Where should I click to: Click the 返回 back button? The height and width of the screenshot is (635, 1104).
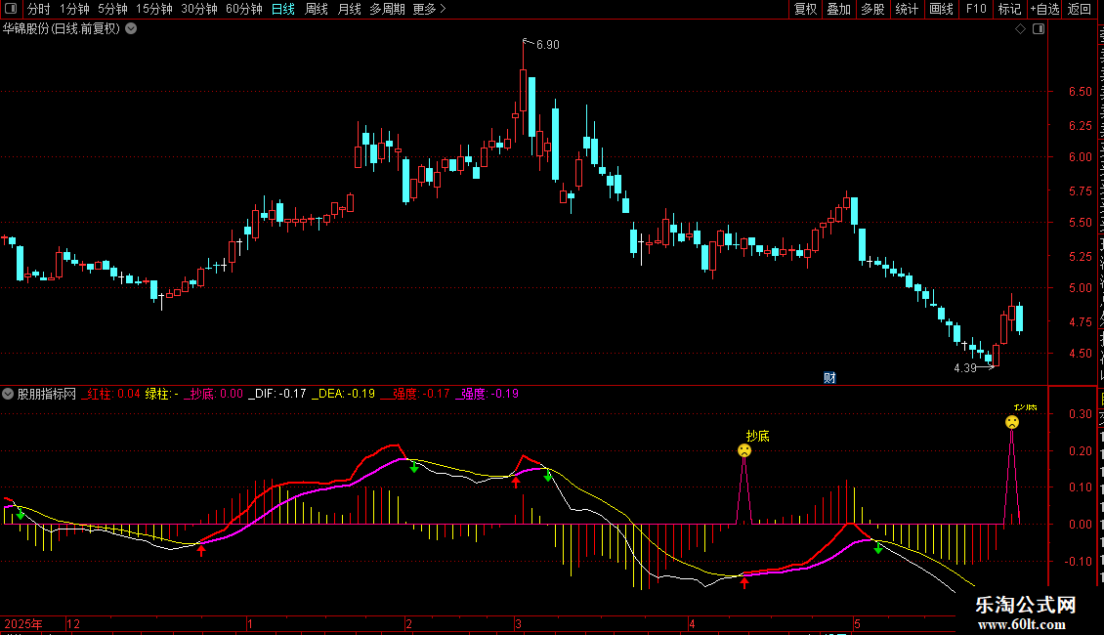[x=1079, y=9]
